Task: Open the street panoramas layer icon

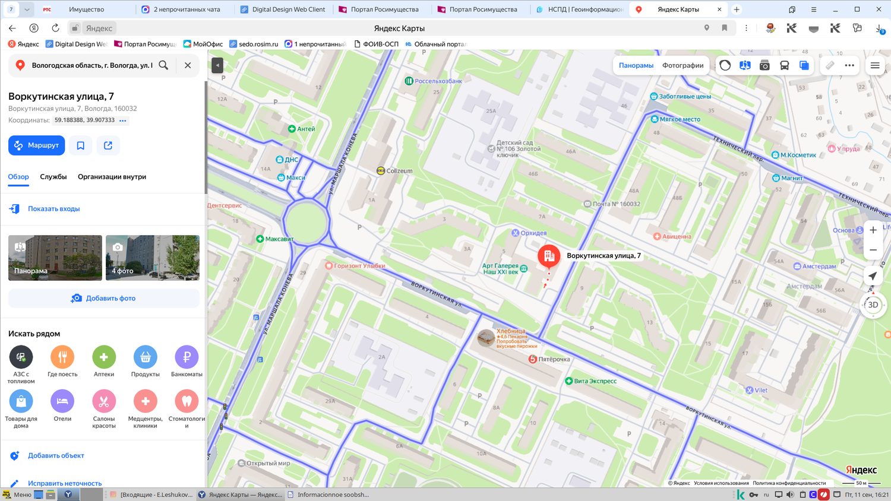Action: [x=745, y=65]
